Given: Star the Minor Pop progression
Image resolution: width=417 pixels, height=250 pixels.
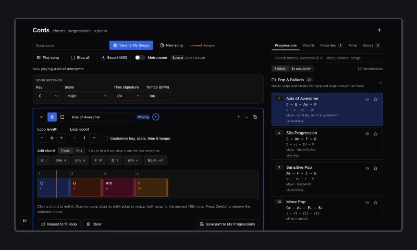Looking at the screenshot, I should click(375, 203).
